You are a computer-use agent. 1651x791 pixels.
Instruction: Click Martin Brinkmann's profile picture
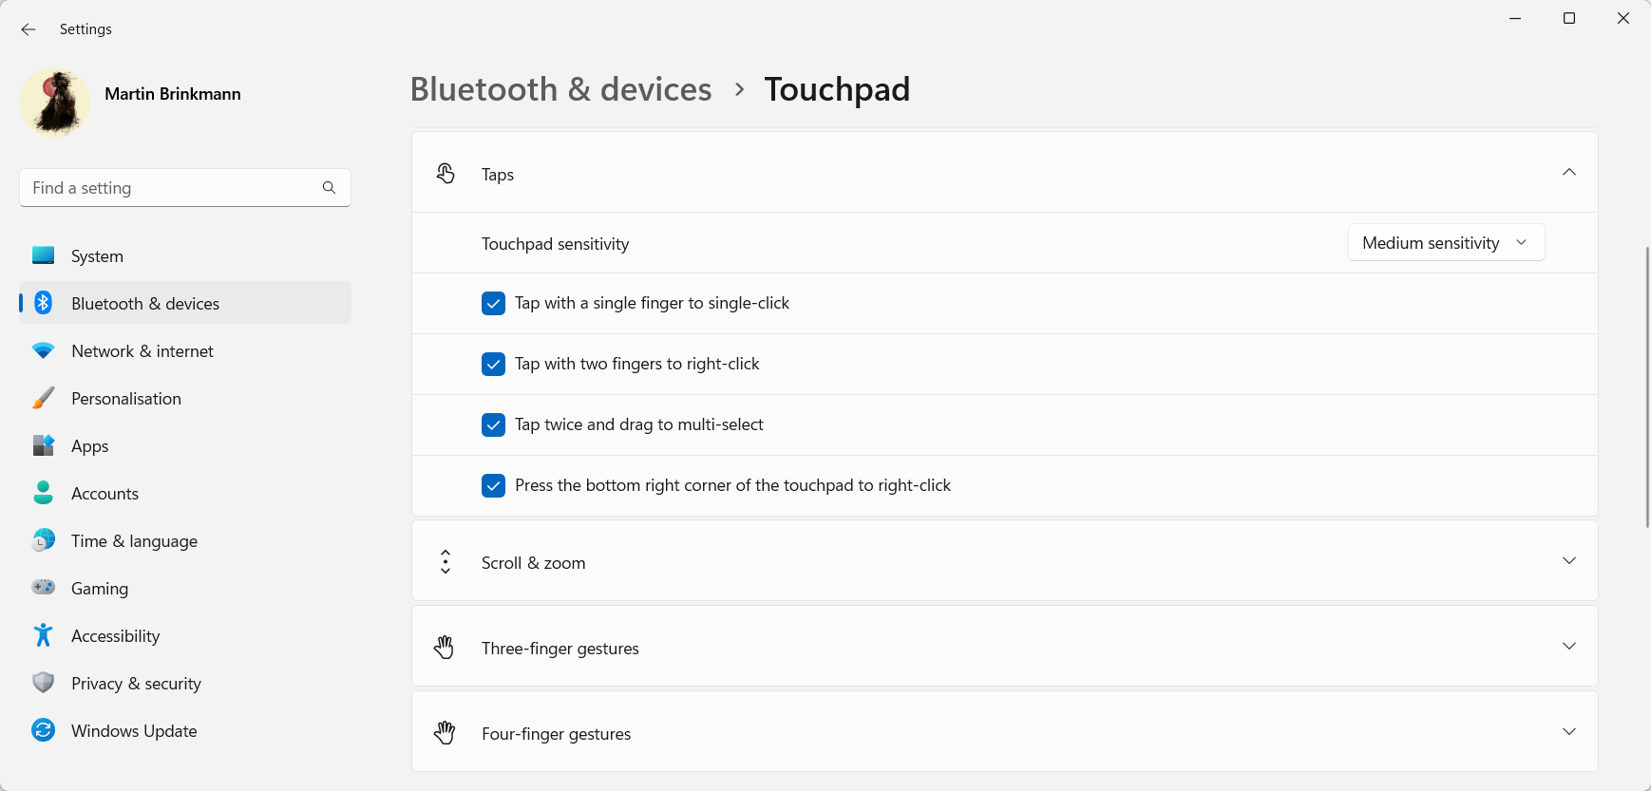(x=55, y=102)
